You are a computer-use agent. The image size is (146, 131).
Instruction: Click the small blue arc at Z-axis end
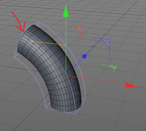pos(93,47)
